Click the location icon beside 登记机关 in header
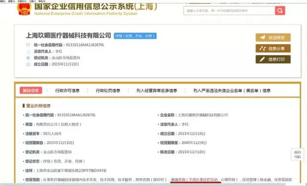This screenshot has width=307, height=186. 28,58
